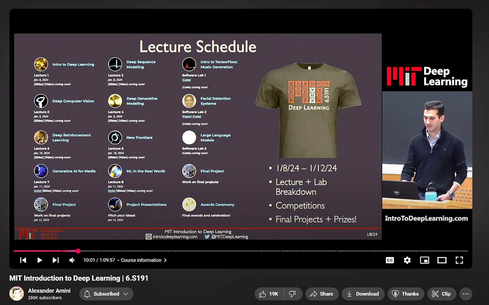Click the Deep Generative Modeling lecture icon

115,101
